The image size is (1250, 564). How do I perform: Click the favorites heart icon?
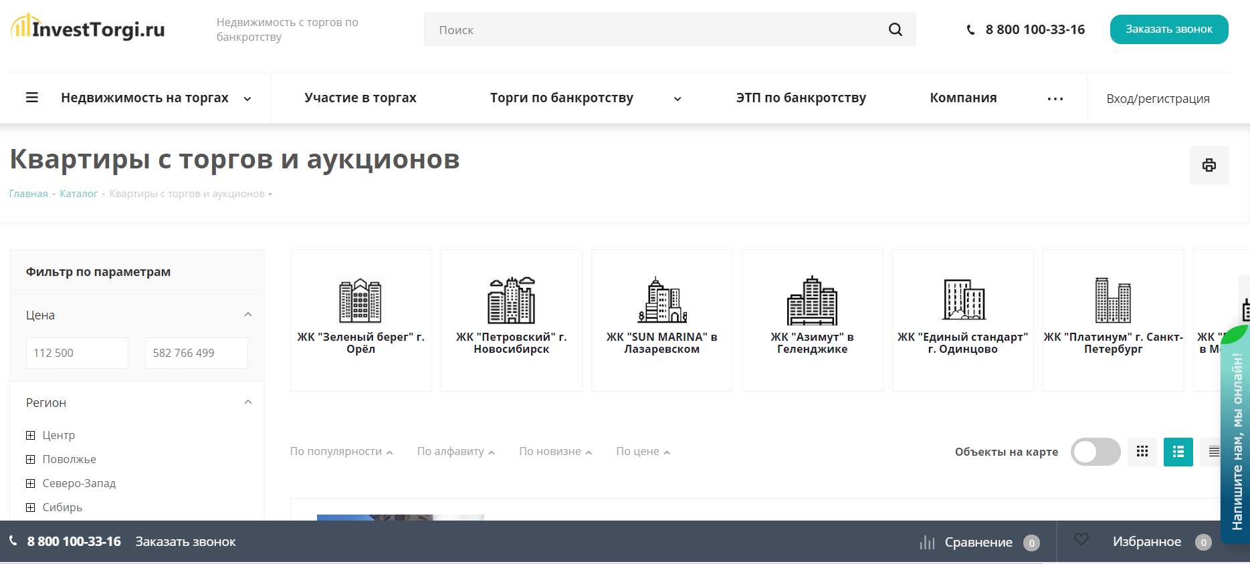click(x=1081, y=539)
